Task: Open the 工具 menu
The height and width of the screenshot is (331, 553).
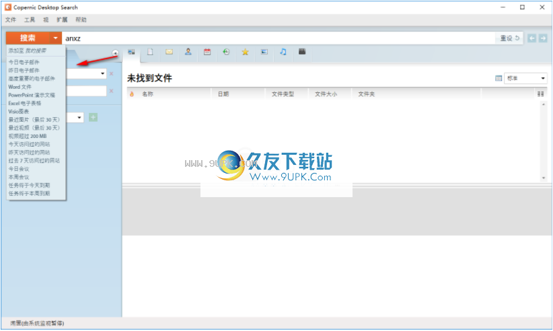Action: (x=30, y=20)
